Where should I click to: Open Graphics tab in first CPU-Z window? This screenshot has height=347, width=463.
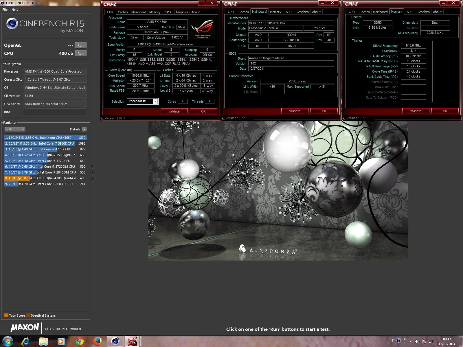click(x=182, y=12)
